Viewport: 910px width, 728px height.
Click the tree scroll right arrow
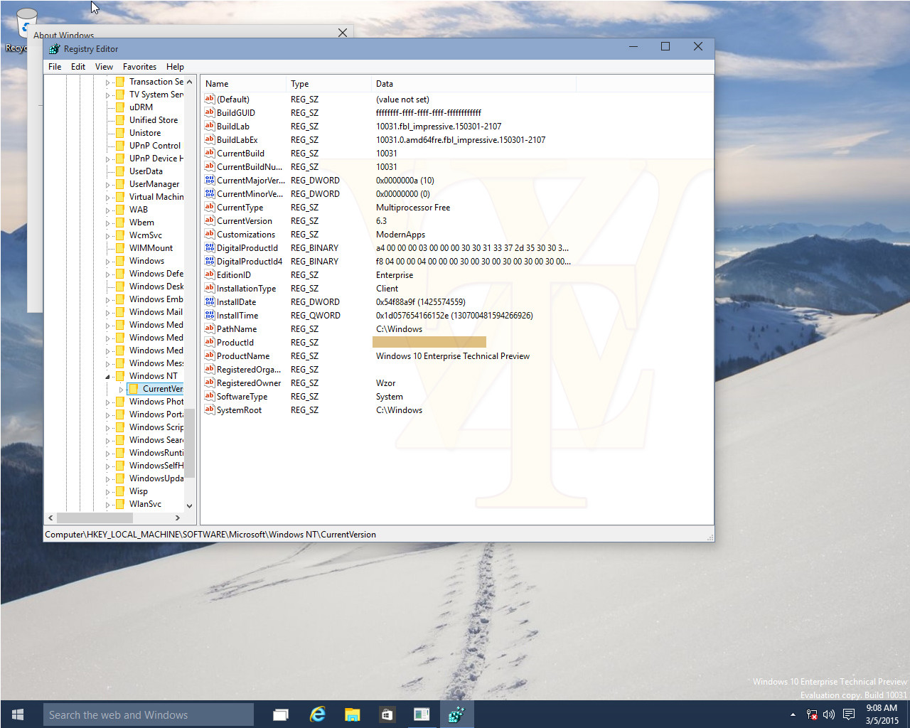177,518
